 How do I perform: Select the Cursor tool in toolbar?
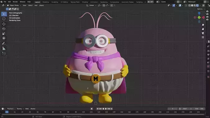click(4, 19)
